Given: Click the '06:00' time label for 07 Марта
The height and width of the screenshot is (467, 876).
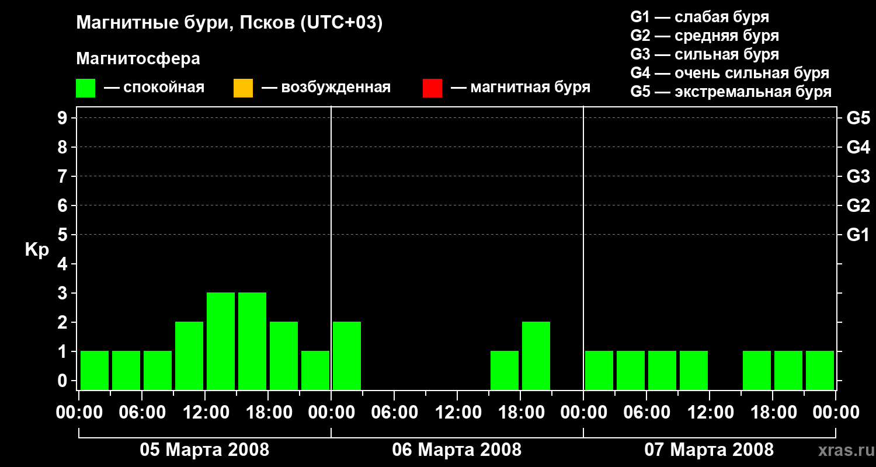Looking at the screenshot, I should coord(646,413).
